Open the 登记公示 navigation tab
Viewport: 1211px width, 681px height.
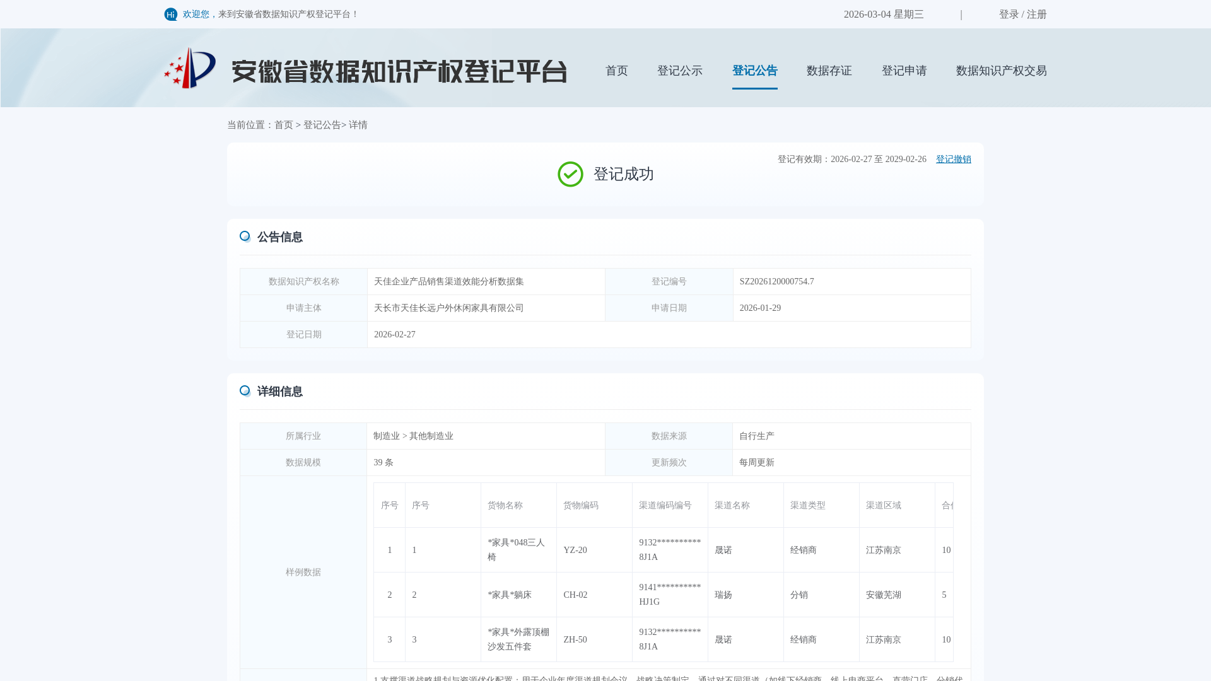(x=680, y=71)
